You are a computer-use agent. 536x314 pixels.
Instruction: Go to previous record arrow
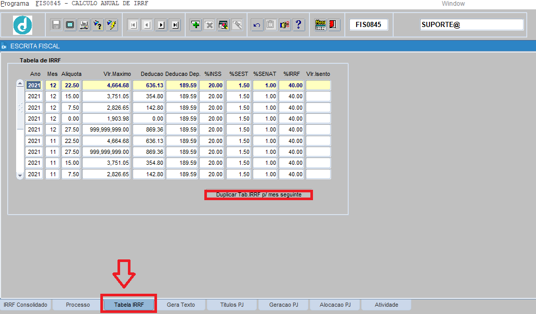pyautogui.click(x=147, y=25)
